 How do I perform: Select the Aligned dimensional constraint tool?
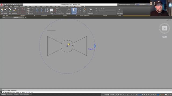42,10
